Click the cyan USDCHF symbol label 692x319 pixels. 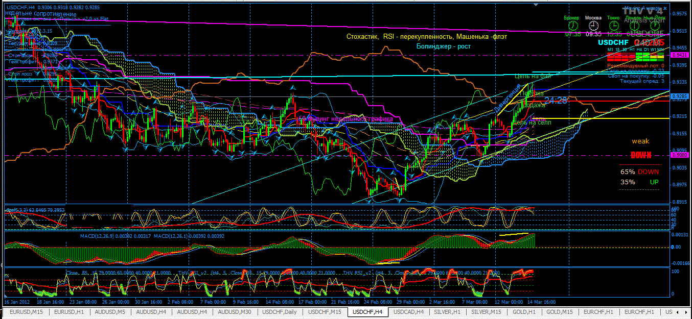click(613, 42)
